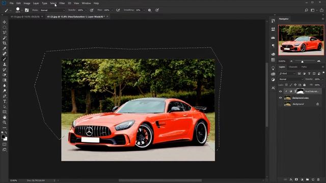Open the Filter menu
The width and height of the screenshot is (326, 183).
[62, 4]
